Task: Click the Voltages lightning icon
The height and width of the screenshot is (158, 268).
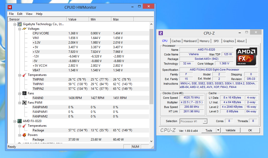Action: point(24,29)
